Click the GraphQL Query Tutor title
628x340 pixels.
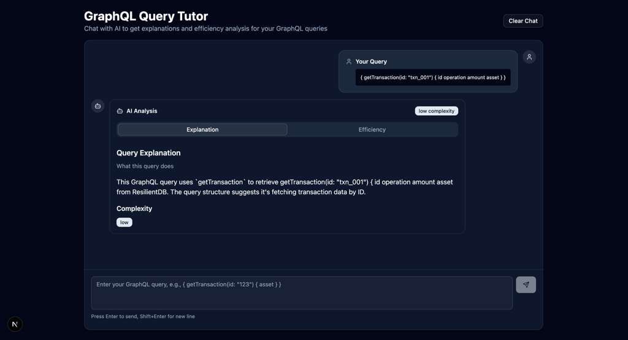pos(146,16)
